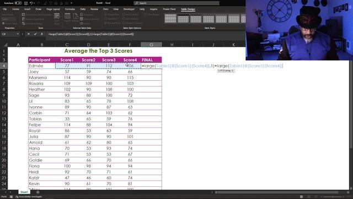Click the horizontal scrollbar thumb
The width and height of the screenshot is (353, 199).
point(277,192)
